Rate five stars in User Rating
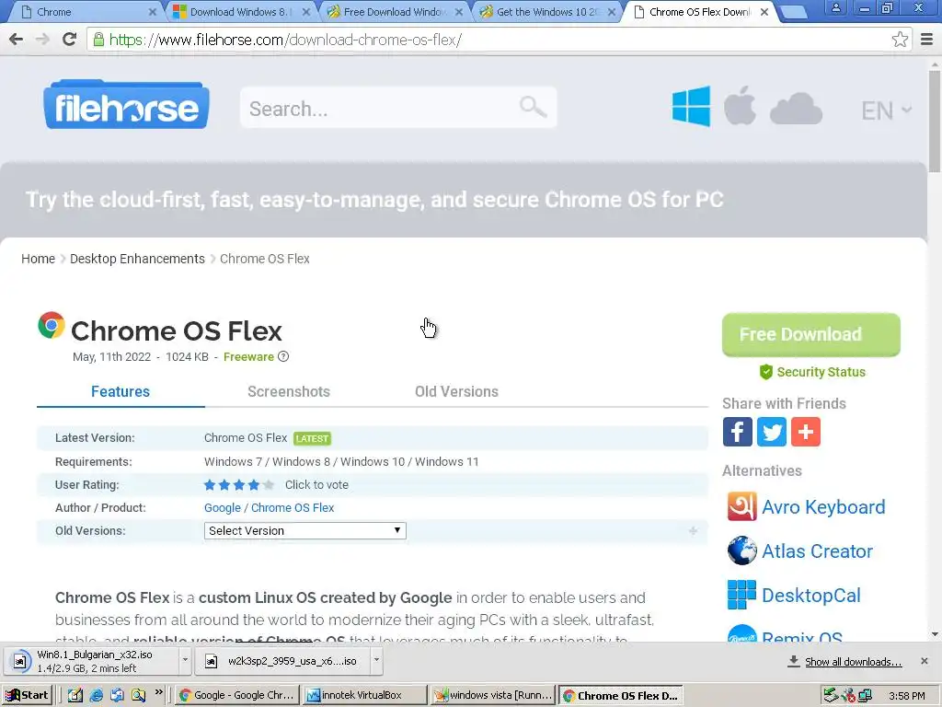 [x=268, y=484]
